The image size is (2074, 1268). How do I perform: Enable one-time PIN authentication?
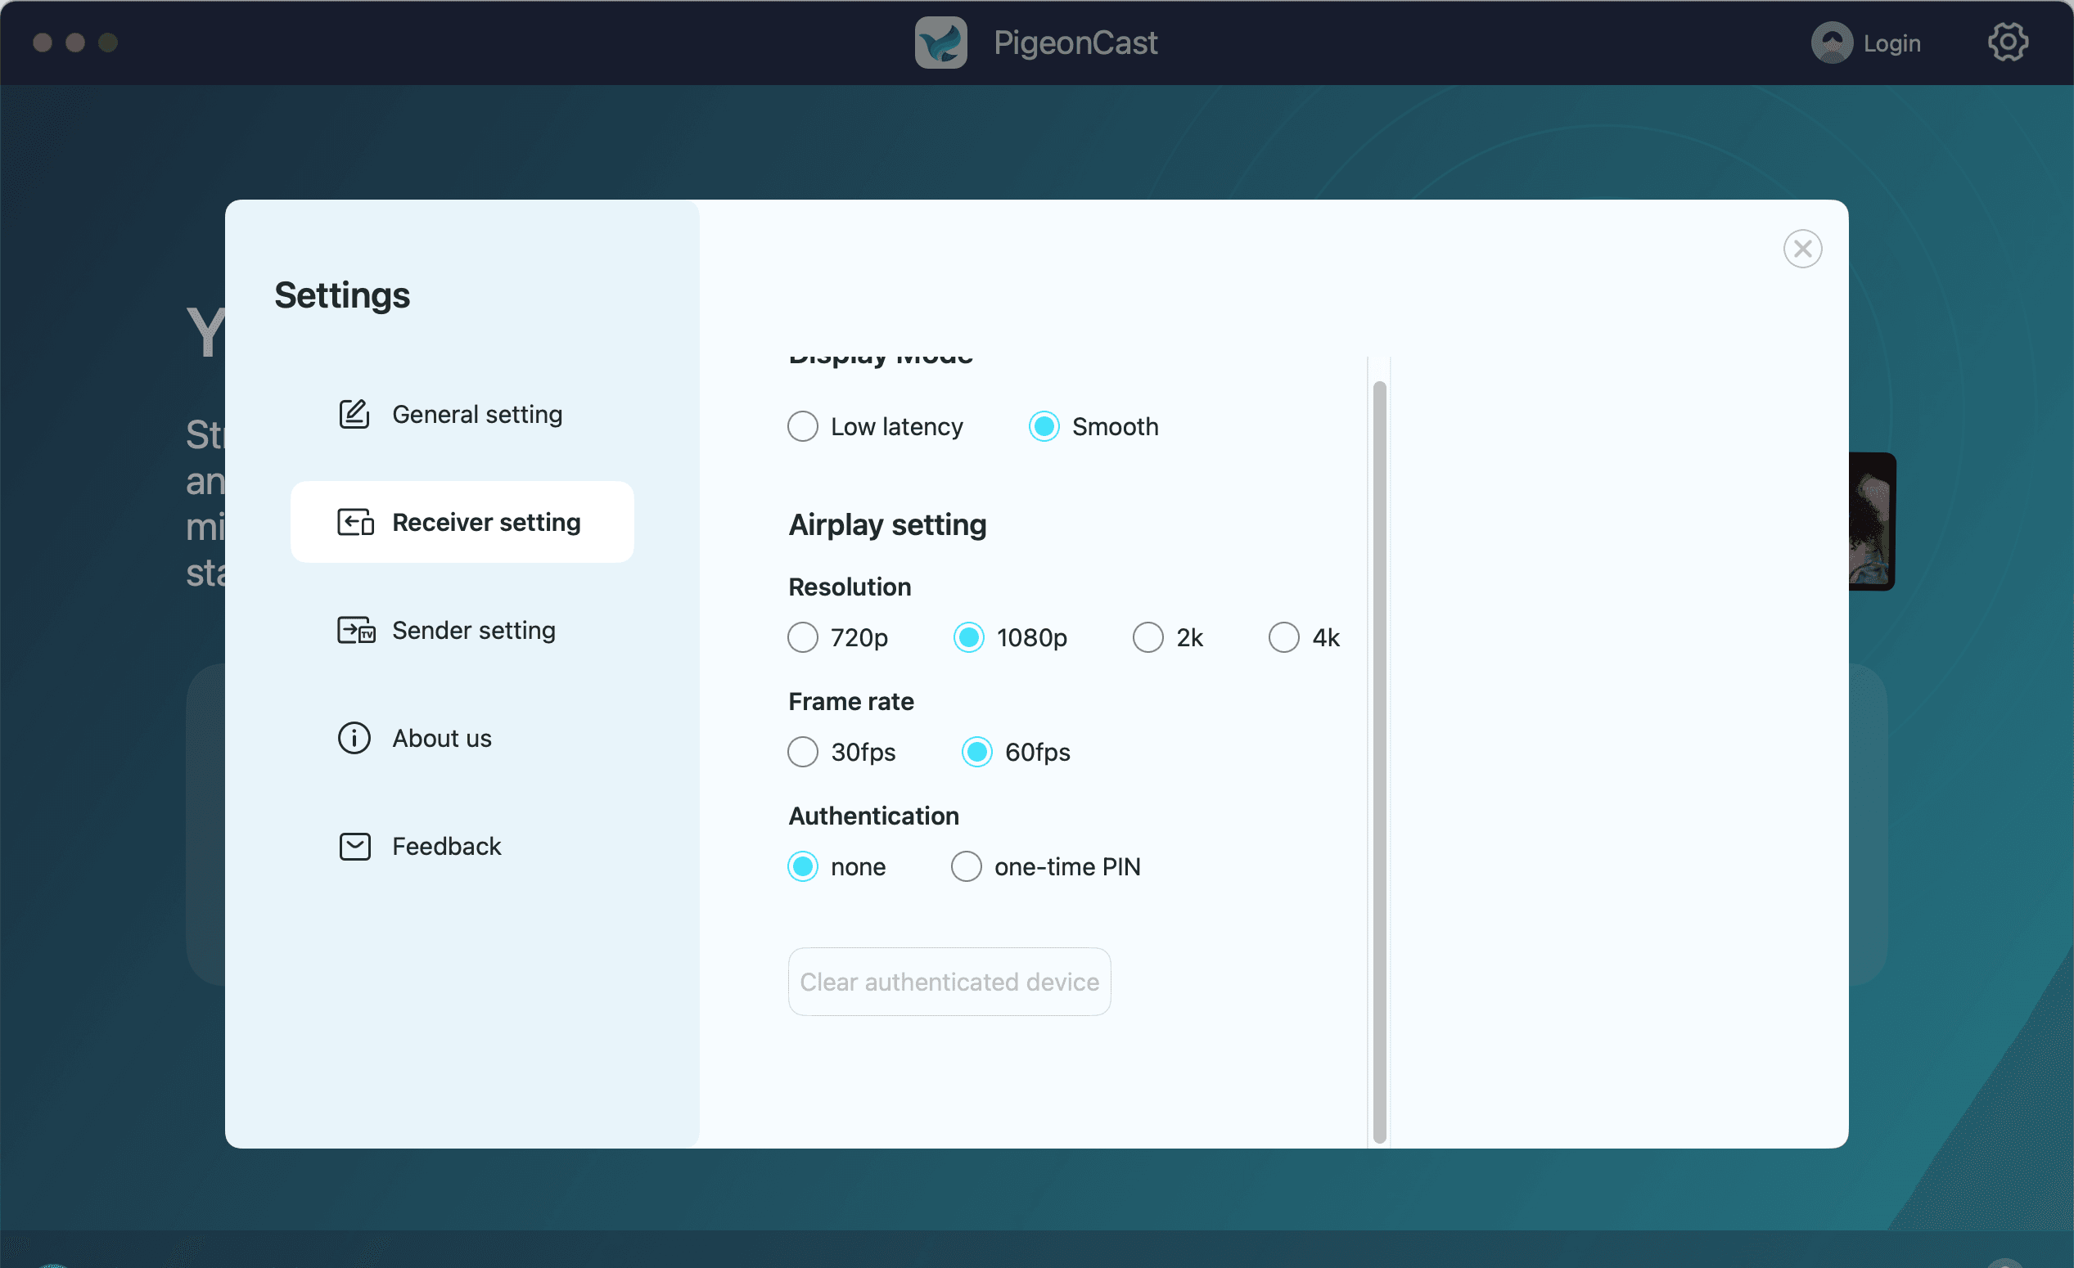966,866
